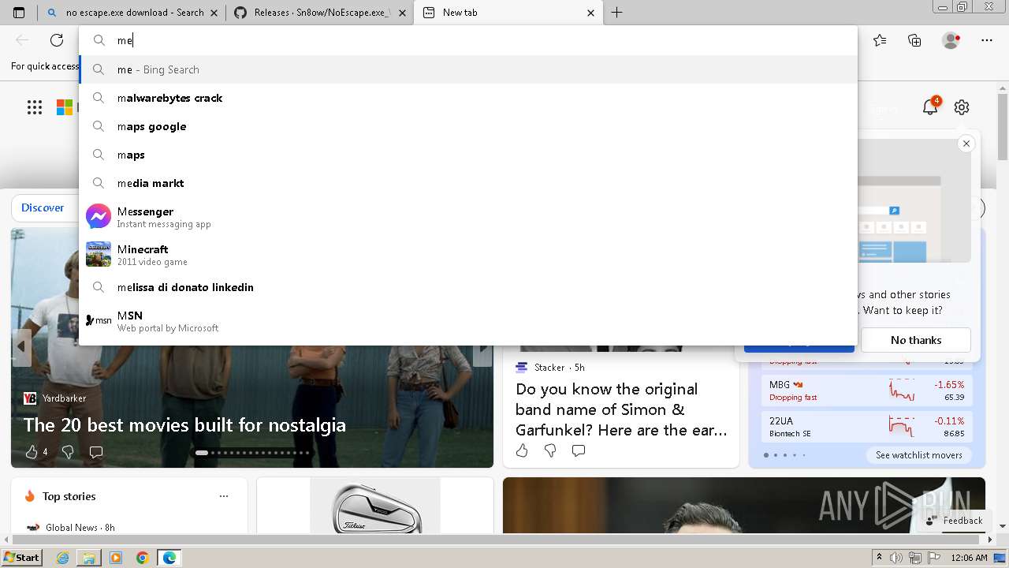
Task: Open the Favorites star icon
Action: pyautogui.click(x=880, y=40)
